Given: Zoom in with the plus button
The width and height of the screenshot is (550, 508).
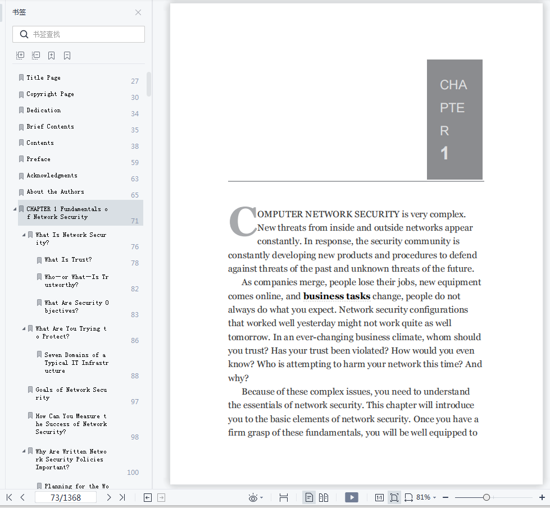Looking at the screenshot, I should point(542,497).
